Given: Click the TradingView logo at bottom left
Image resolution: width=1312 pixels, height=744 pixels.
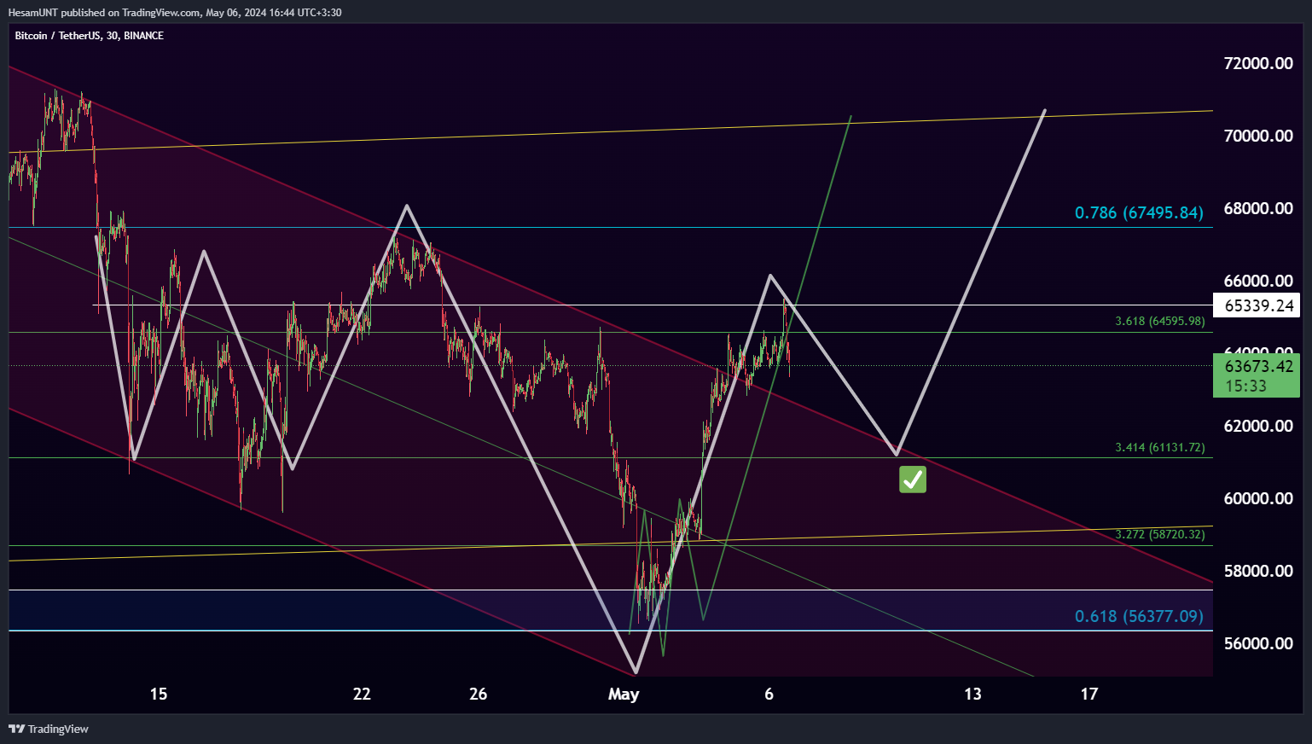Looking at the screenshot, I should [49, 729].
